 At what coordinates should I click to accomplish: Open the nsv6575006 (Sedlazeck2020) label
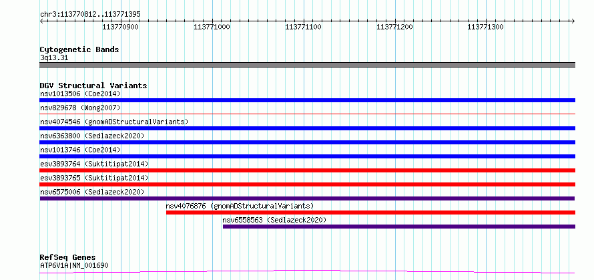(x=92, y=192)
